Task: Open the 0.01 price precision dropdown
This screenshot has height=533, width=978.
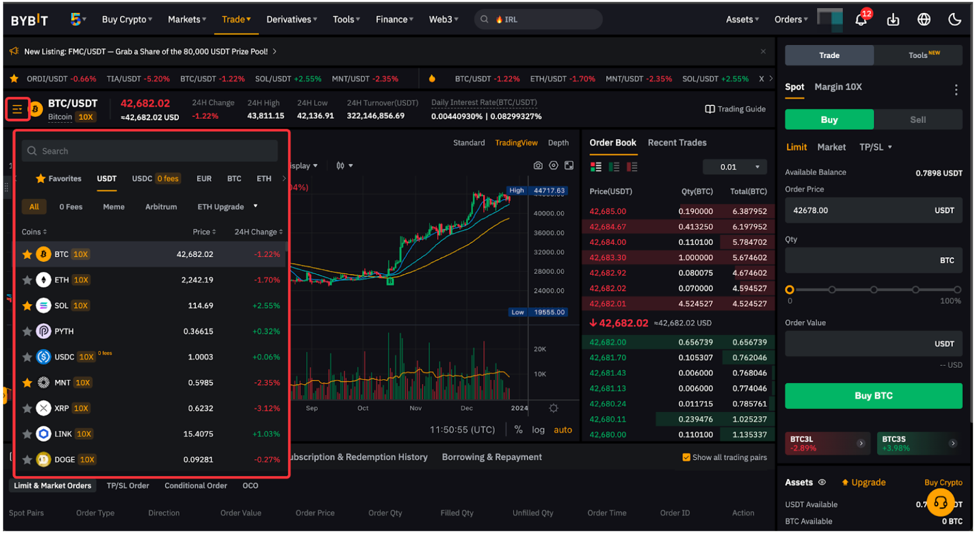Action: coord(734,166)
